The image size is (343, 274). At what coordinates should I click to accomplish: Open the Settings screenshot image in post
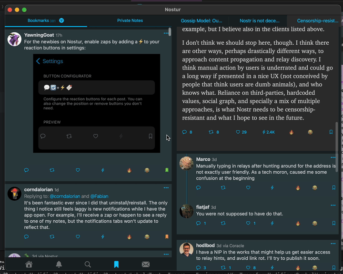[97, 103]
